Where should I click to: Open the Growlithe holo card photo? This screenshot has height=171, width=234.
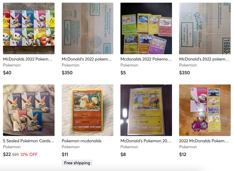tap(87, 110)
